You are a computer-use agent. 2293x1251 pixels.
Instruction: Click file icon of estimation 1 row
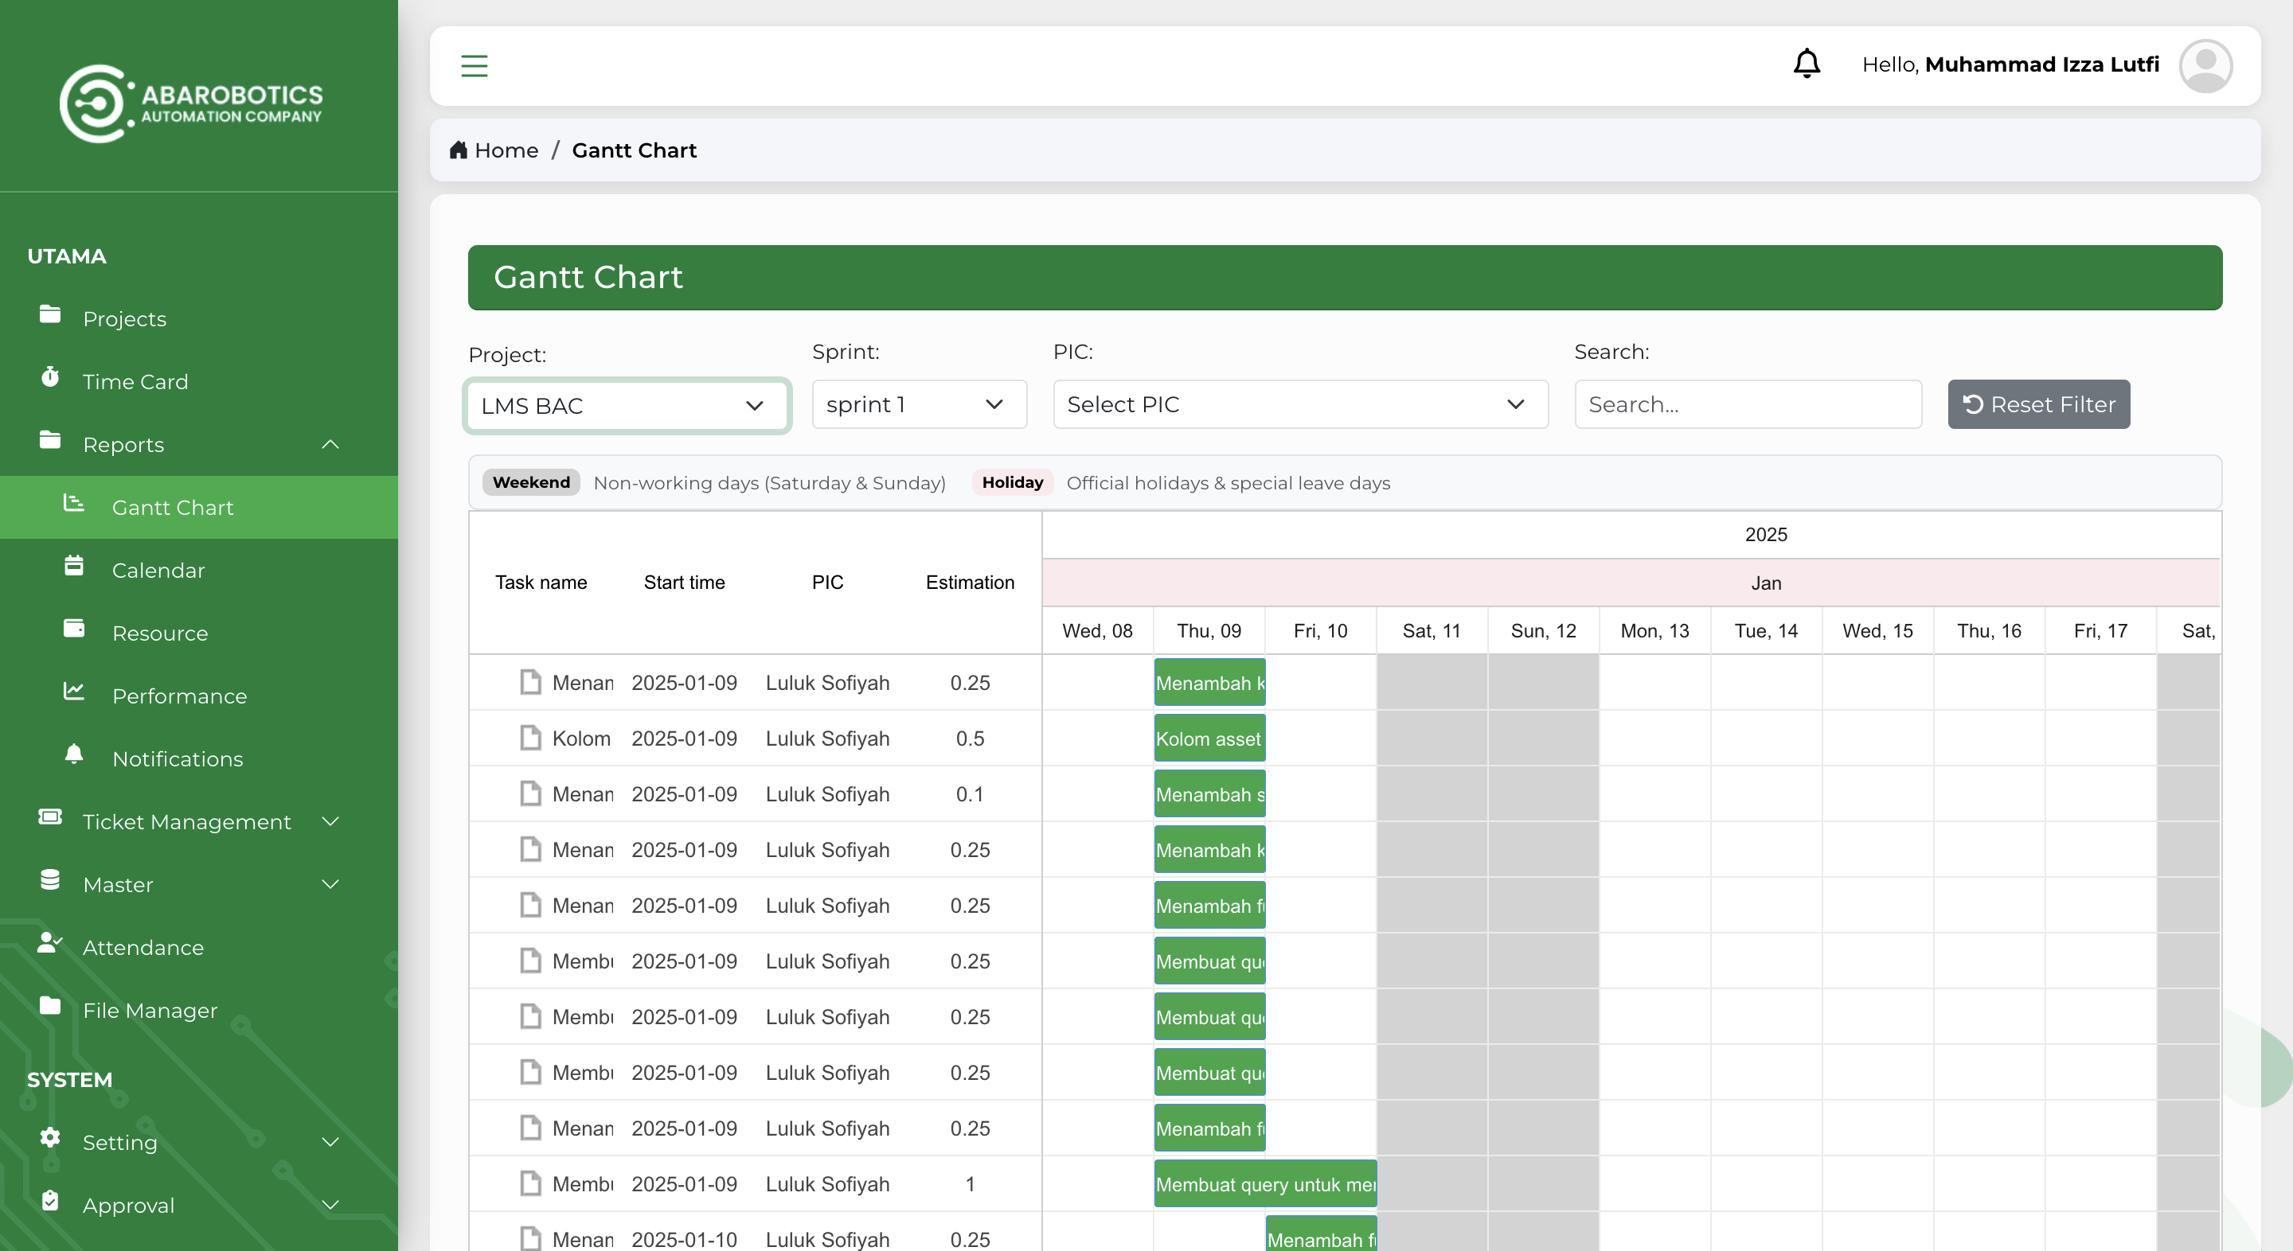530,1183
